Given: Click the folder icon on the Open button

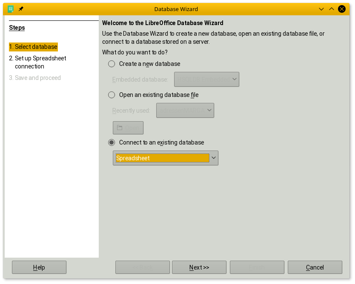Looking at the screenshot, I should (x=120, y=128).
